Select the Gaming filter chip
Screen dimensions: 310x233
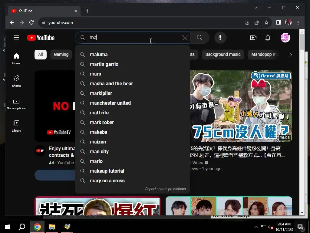(61, 55)
